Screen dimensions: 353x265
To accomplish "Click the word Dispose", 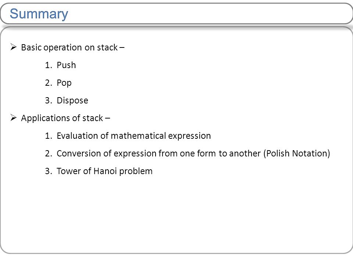I will 72,100.
